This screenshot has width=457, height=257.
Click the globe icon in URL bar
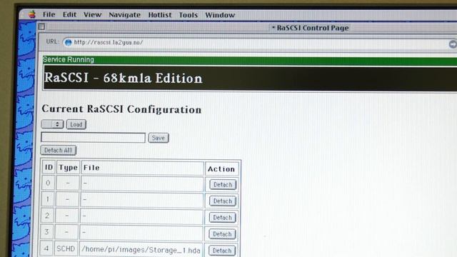pos(68,43)
